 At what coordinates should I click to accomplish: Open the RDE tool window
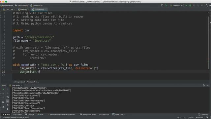pyautogui.click(x=41, y=114)
